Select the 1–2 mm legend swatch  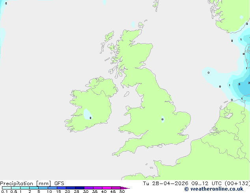25,188
